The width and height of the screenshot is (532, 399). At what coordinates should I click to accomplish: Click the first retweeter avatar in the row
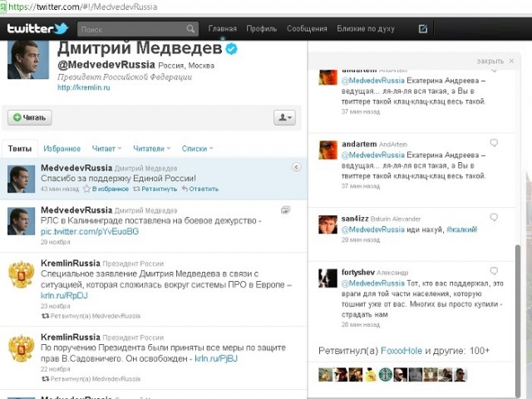pos(325,375)
